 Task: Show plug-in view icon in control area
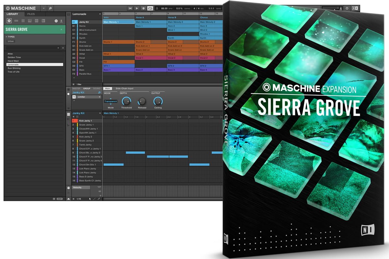pyautogui.click(x=68, y=94)
